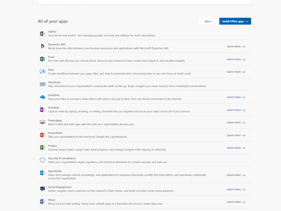
Task: Follow Social Engagement Learn more link
Action: click(x=236, y=189)
